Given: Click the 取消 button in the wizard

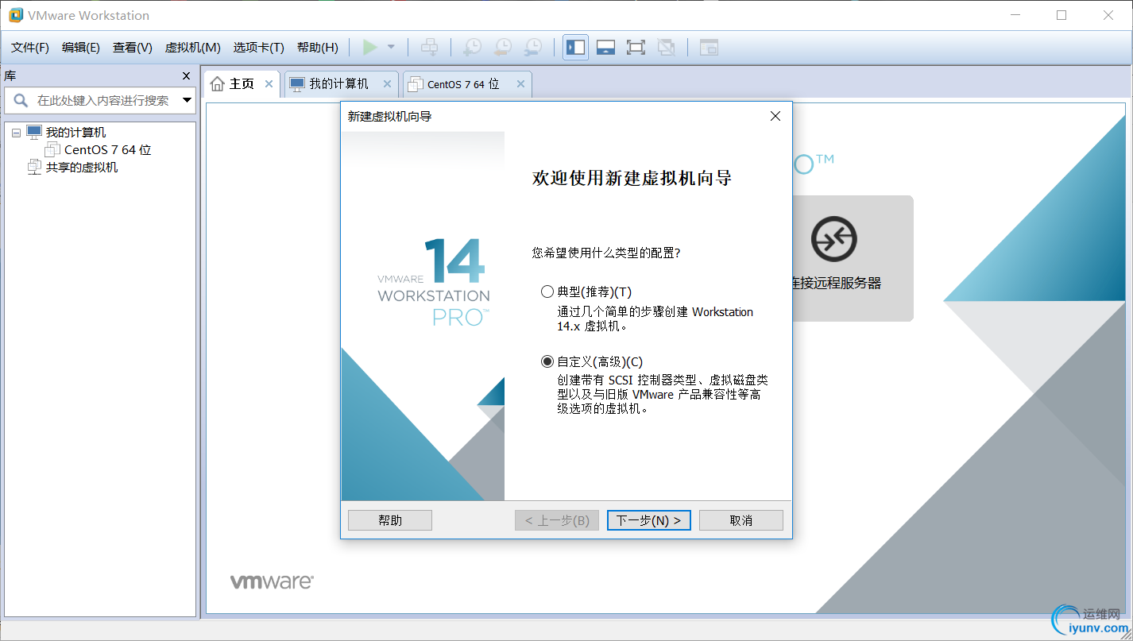Looking at the screenshot, I should tap(741, 520).
